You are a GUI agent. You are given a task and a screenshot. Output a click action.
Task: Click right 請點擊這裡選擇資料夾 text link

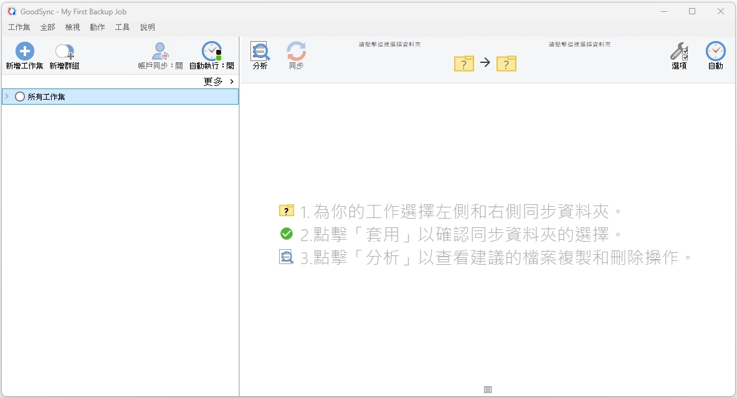579,44
